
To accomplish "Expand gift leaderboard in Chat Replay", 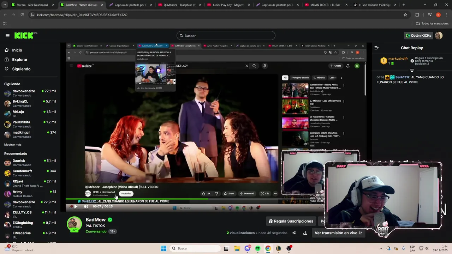I will (x=412, y=71).
